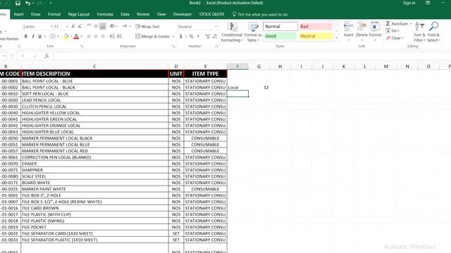
Task: Toggle Wrap Text
Action: click(147, 27)
